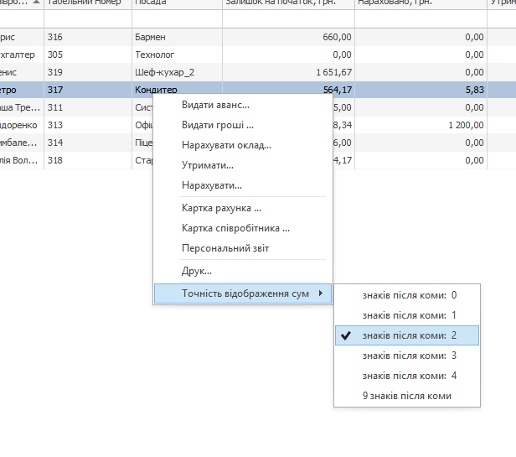
Task: Select checked option with 2 decimal places
Action: pyautogui.click(x=409, y=335)
